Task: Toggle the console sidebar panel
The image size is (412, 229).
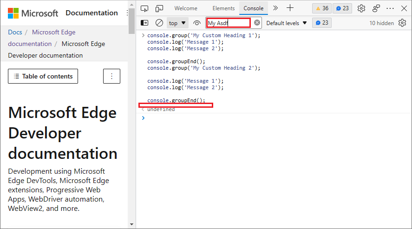Action: click(144, 23)
